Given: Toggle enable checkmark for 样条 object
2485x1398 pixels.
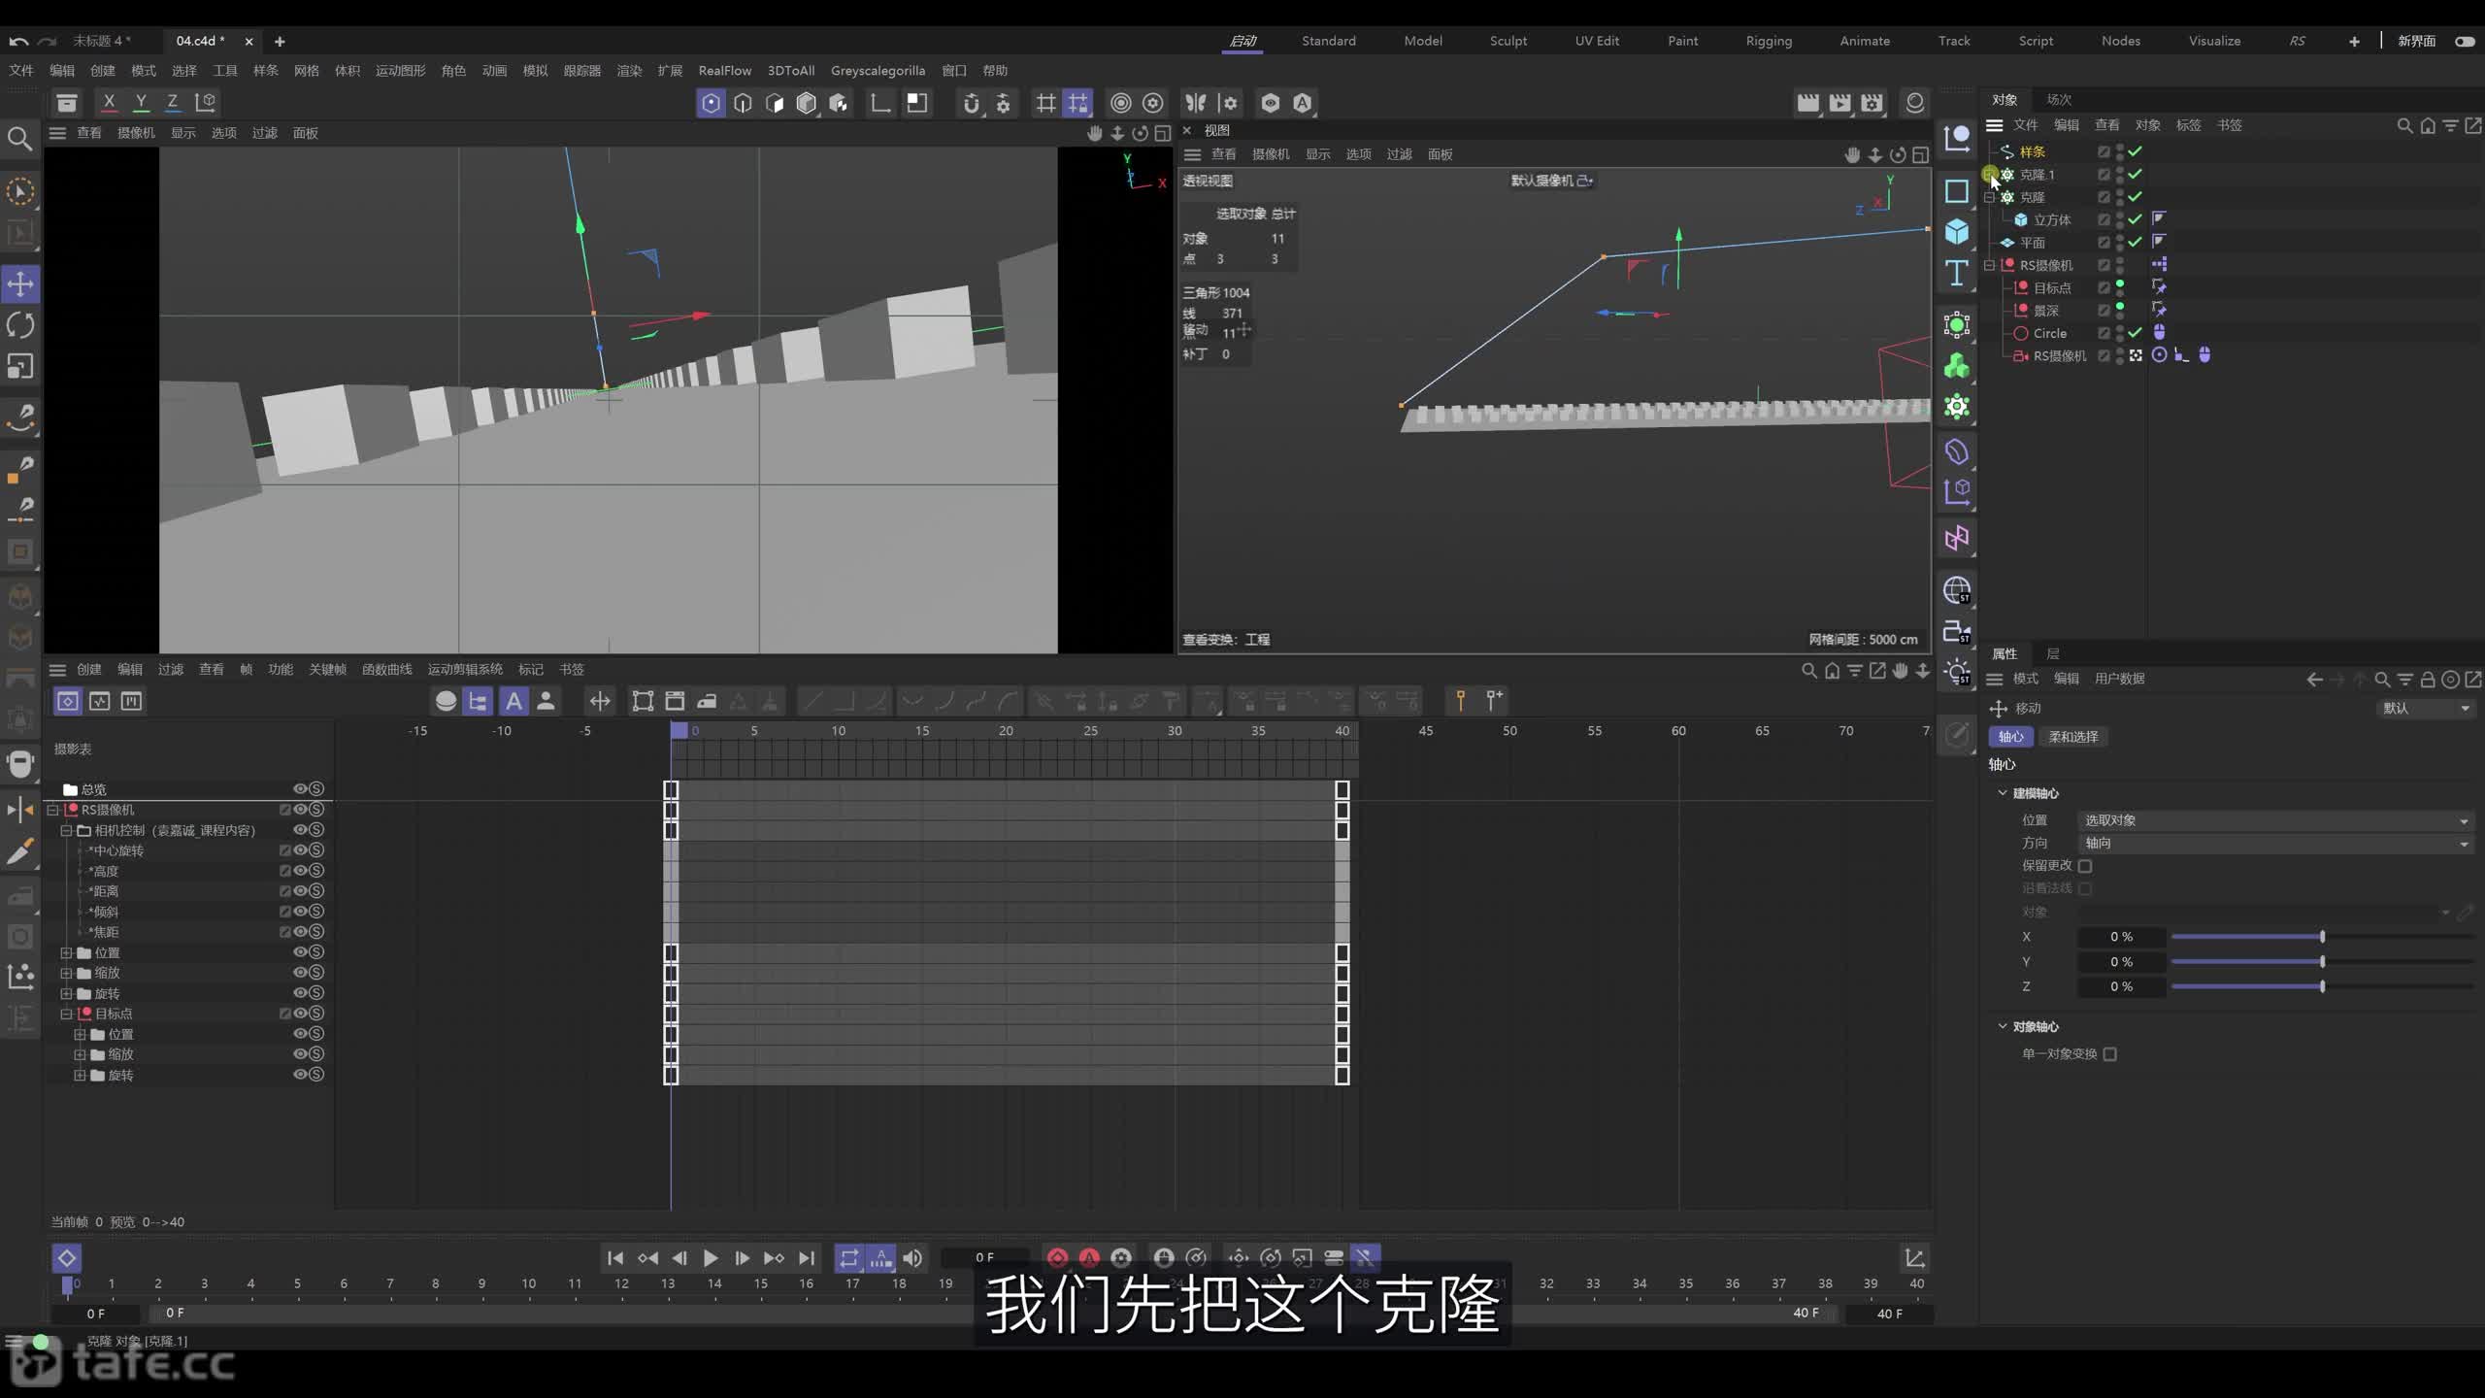Looking at the screenshot, I should point(2136,151).
